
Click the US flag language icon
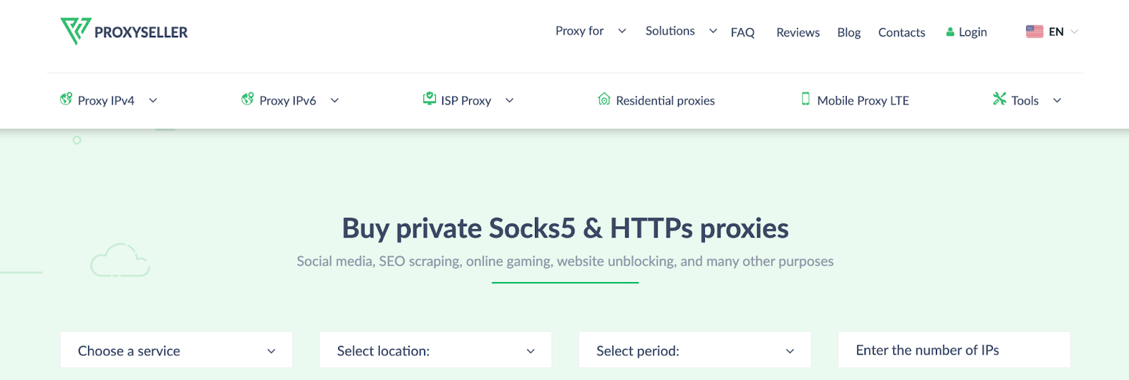click(1034, 32)
